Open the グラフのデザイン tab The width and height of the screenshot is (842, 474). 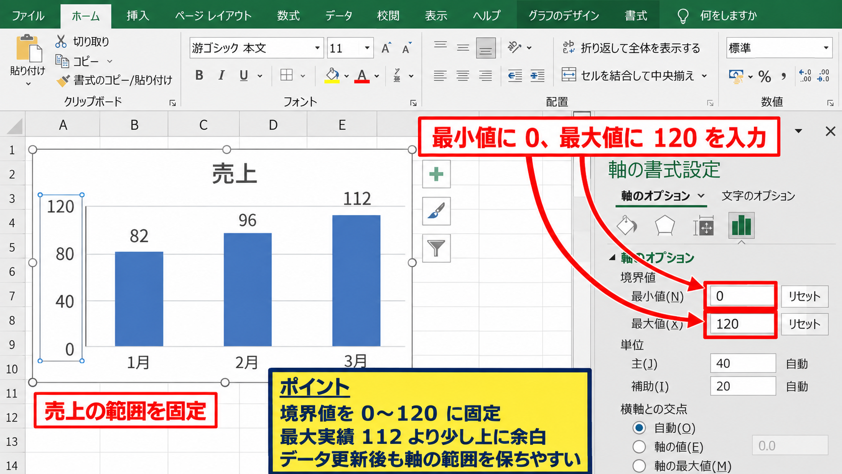[x=564, y=16]
